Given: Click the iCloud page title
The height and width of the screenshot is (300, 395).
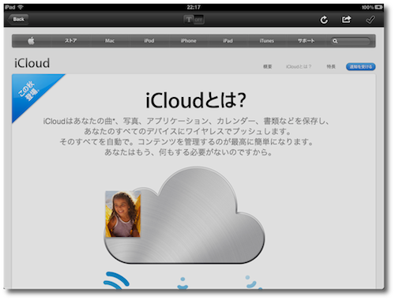Looking at the screenshot, I should 32,63.
